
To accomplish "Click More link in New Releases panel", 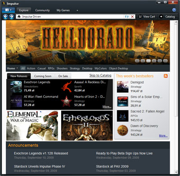I will (x=107, y=107).
